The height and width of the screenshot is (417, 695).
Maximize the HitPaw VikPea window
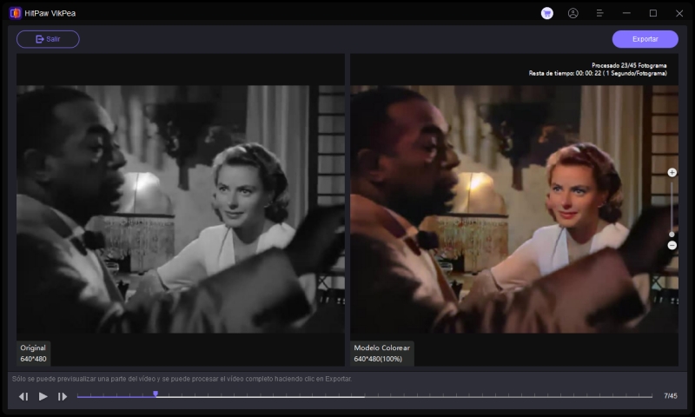point(652,13)
